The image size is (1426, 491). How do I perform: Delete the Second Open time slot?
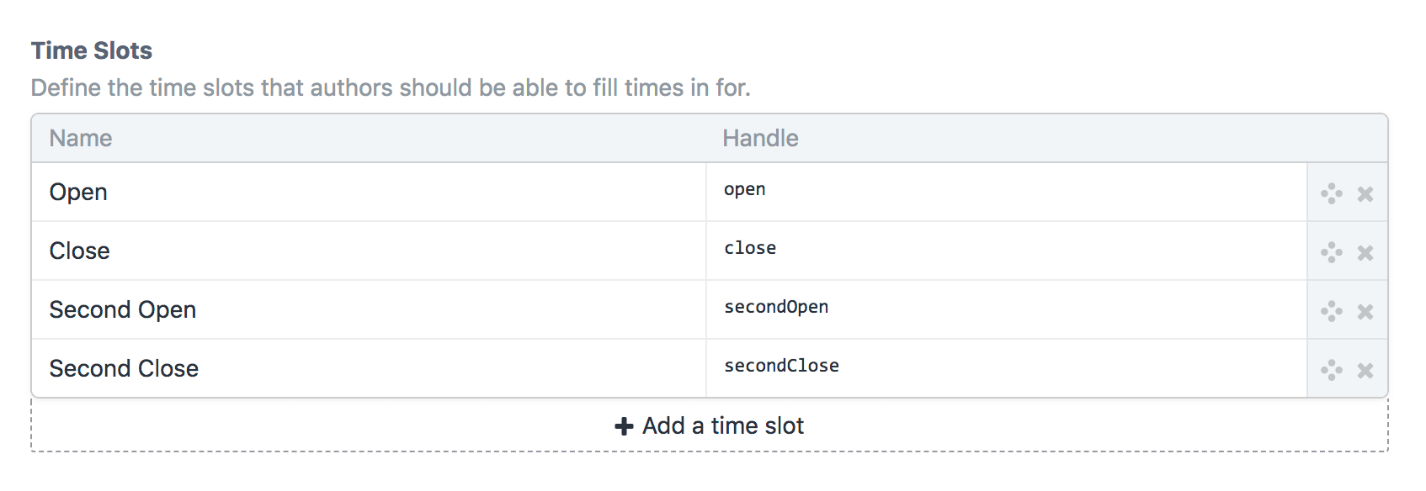tap(1365, 312)
